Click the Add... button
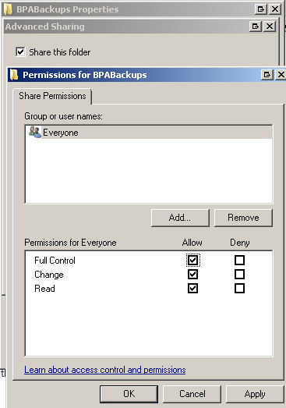This screenshot has height=408, width=286. (180, 218)
